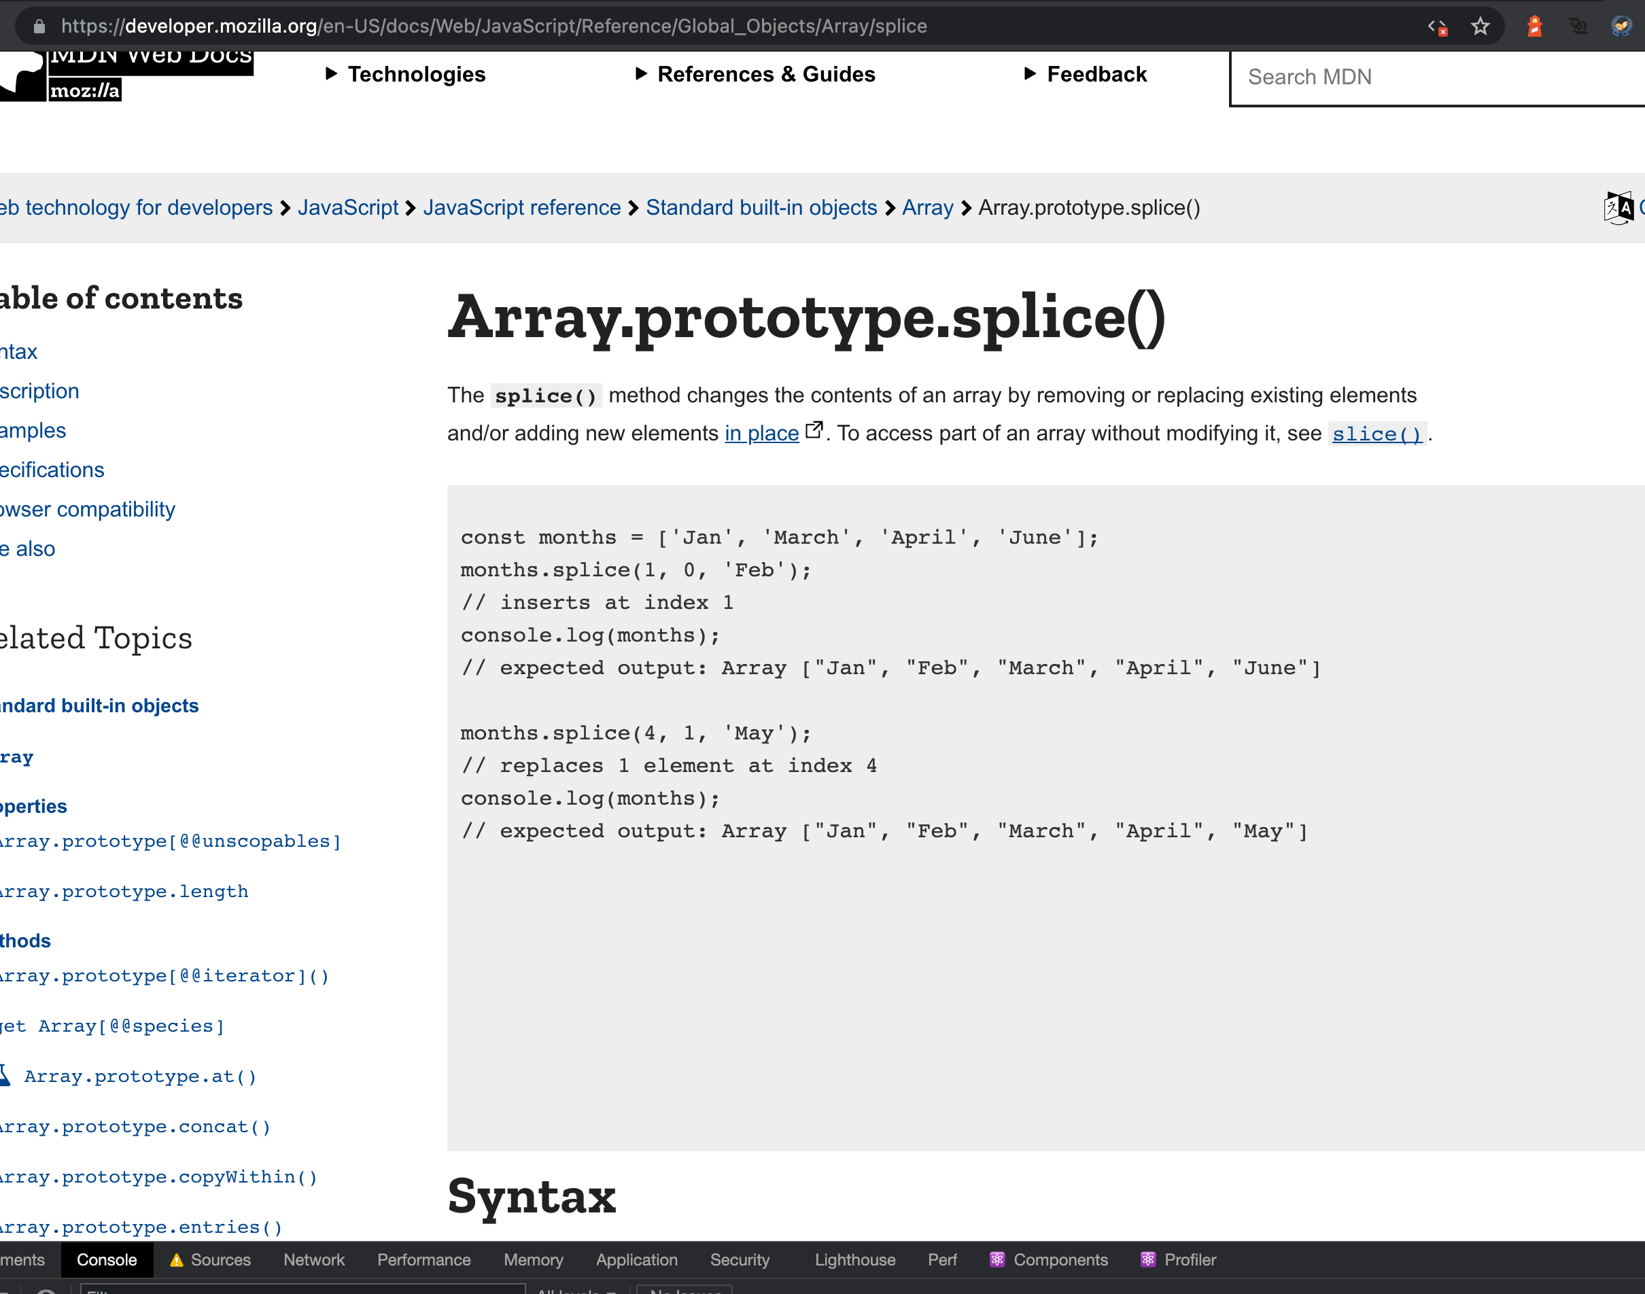
Task: Switch to the Sources devtools tab
Action: pos(220,1259)
